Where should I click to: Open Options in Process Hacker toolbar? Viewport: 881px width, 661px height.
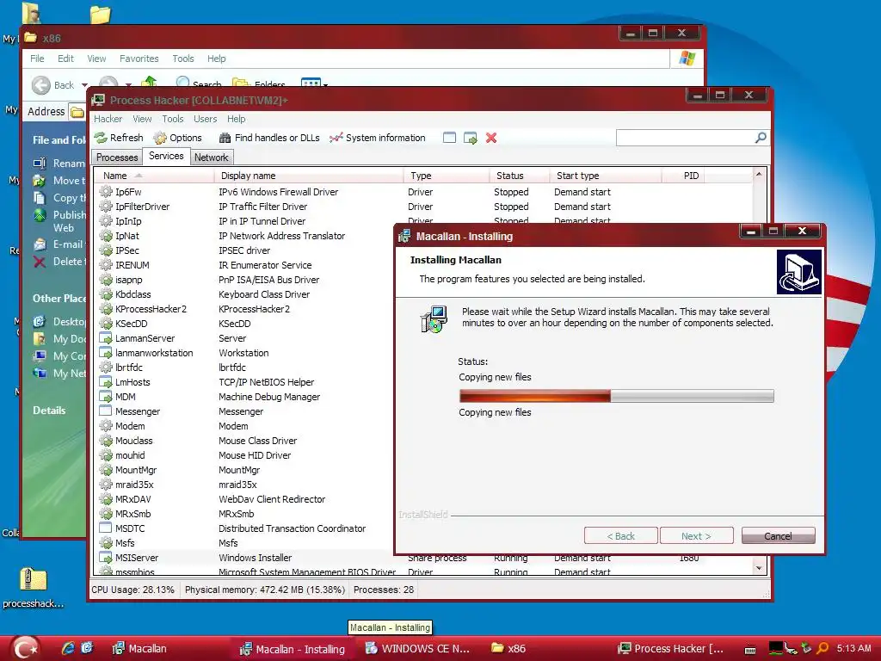click(177, 138)
